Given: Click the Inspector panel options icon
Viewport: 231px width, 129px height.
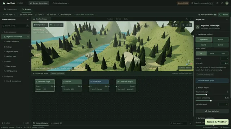Looking at the screenshot, I should pos(227,19).
